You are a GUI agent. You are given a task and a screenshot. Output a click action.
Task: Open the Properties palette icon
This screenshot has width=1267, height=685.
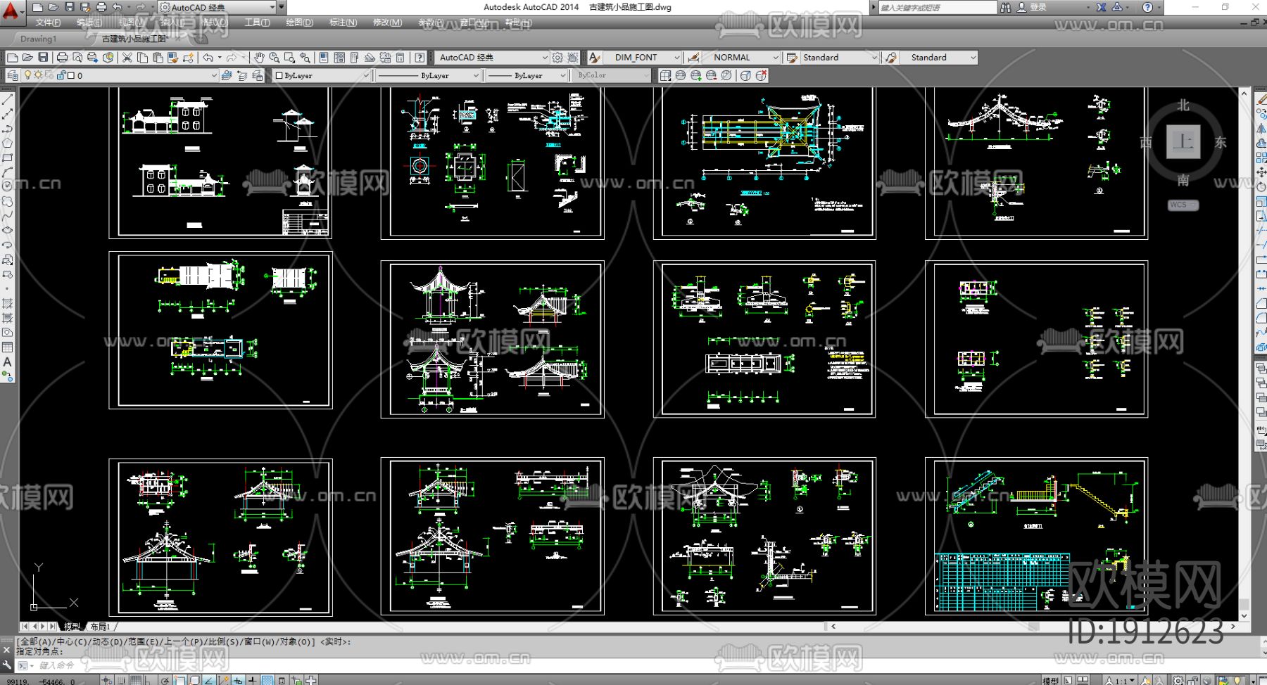coord(324,58)
